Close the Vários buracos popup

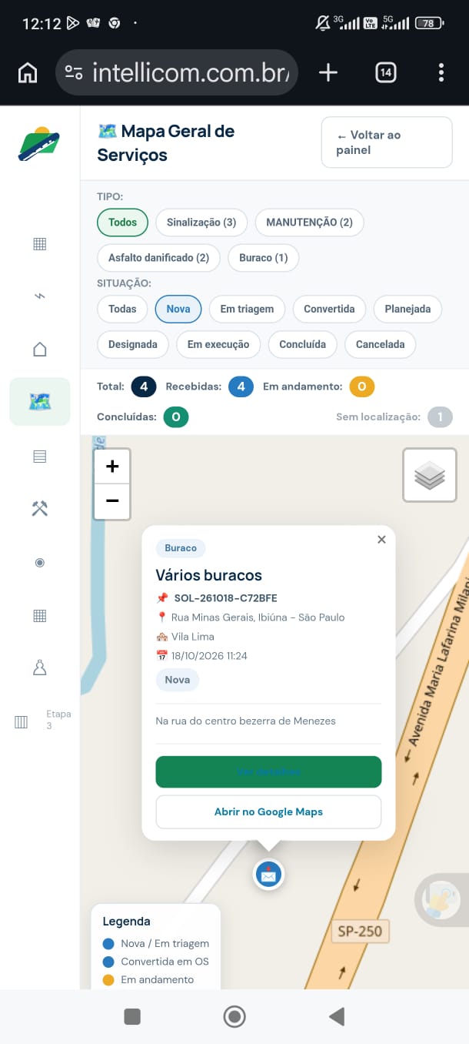(x=381, y=540)
